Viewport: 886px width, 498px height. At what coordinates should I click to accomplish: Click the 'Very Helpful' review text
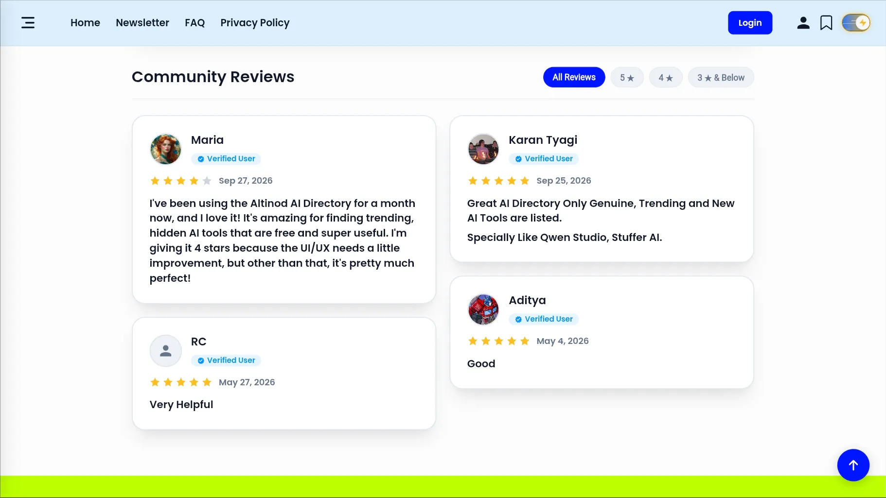click(x=181, y=405)
